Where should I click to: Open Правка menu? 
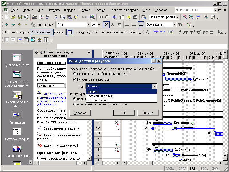(x=28, y=10)
